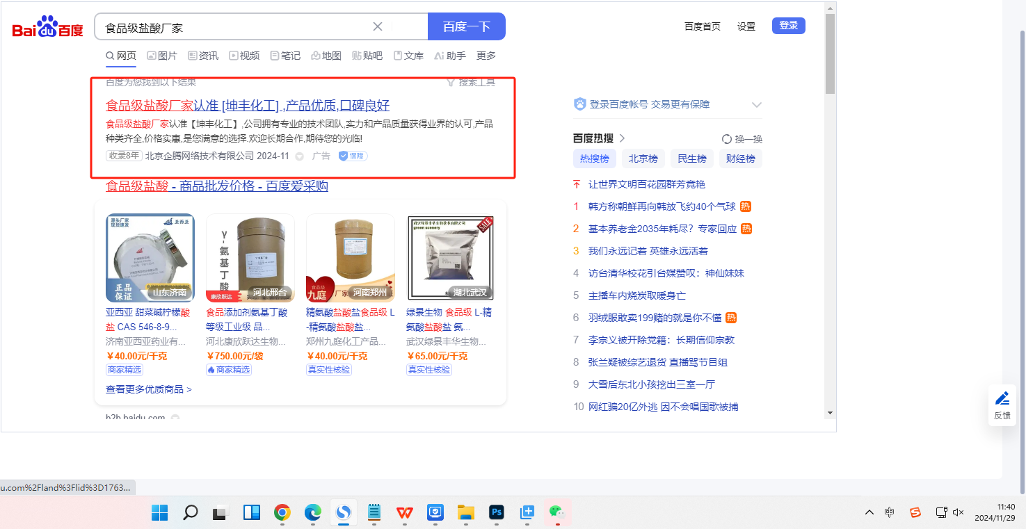Open hot topic 大雪后东北小孩挖出三室一厅
The width and height of the screenshot is (1026, 529).
click(652, 384)
